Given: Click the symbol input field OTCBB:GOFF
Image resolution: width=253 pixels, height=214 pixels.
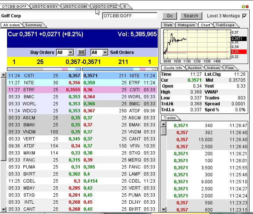Looking at the screenshot, I should tap(130, 16).
